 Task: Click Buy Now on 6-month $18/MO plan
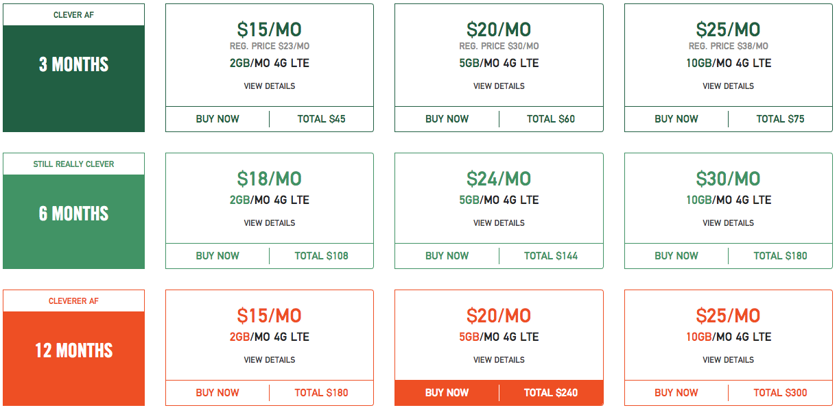(217, 256)
